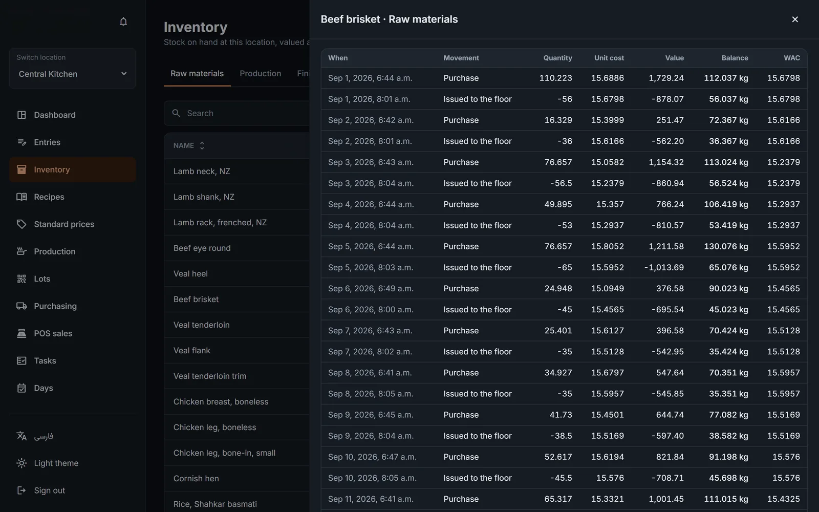
Task: Click the Tasks checklist icon
Action: click(x=21, y=360)
